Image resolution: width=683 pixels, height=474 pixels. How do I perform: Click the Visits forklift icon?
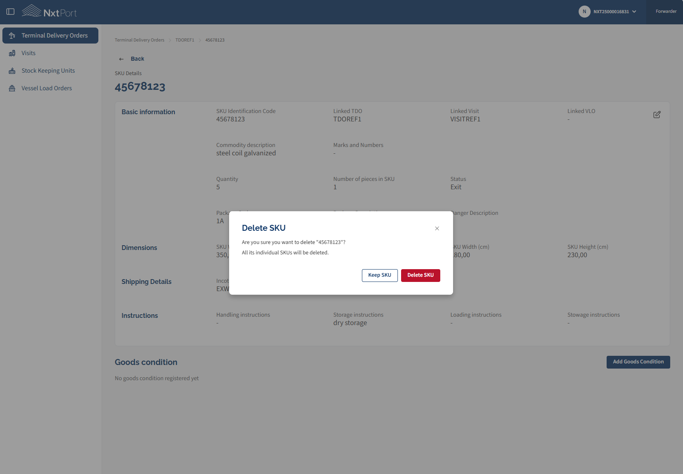pyautogui.click(x=12, y=53)
